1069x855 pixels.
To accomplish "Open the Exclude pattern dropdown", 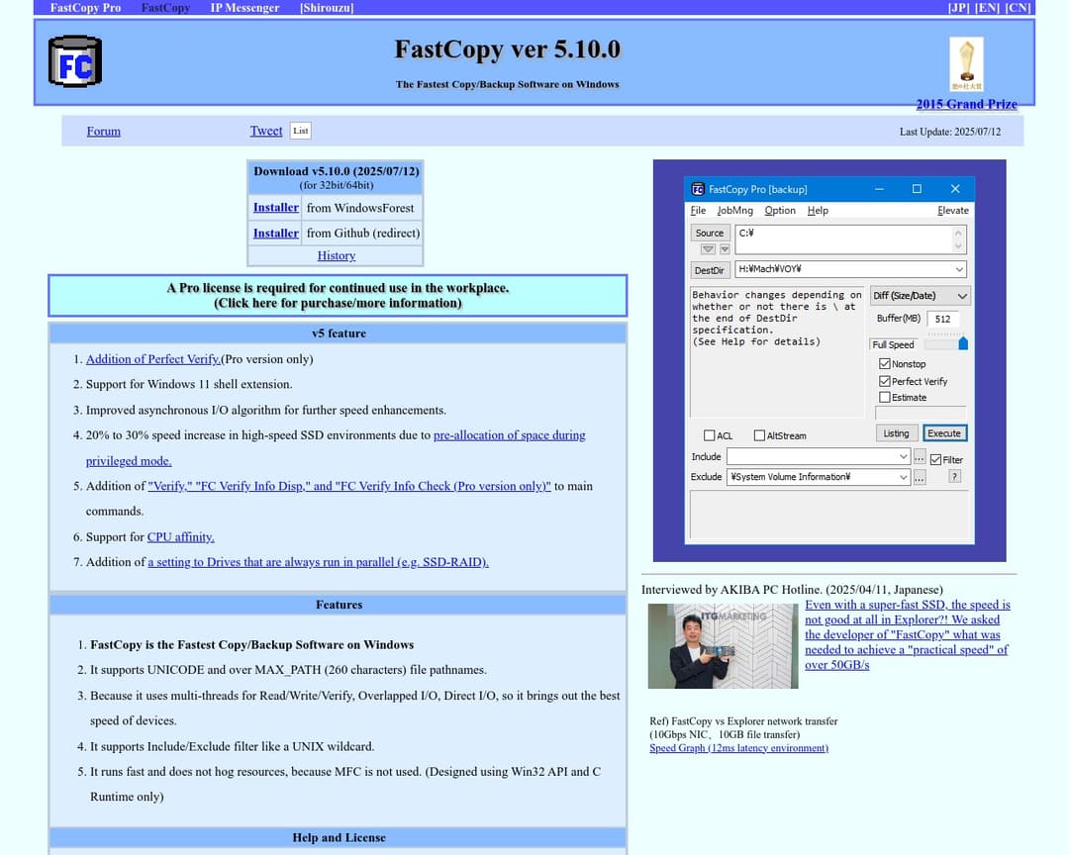I will click(905, 477).
